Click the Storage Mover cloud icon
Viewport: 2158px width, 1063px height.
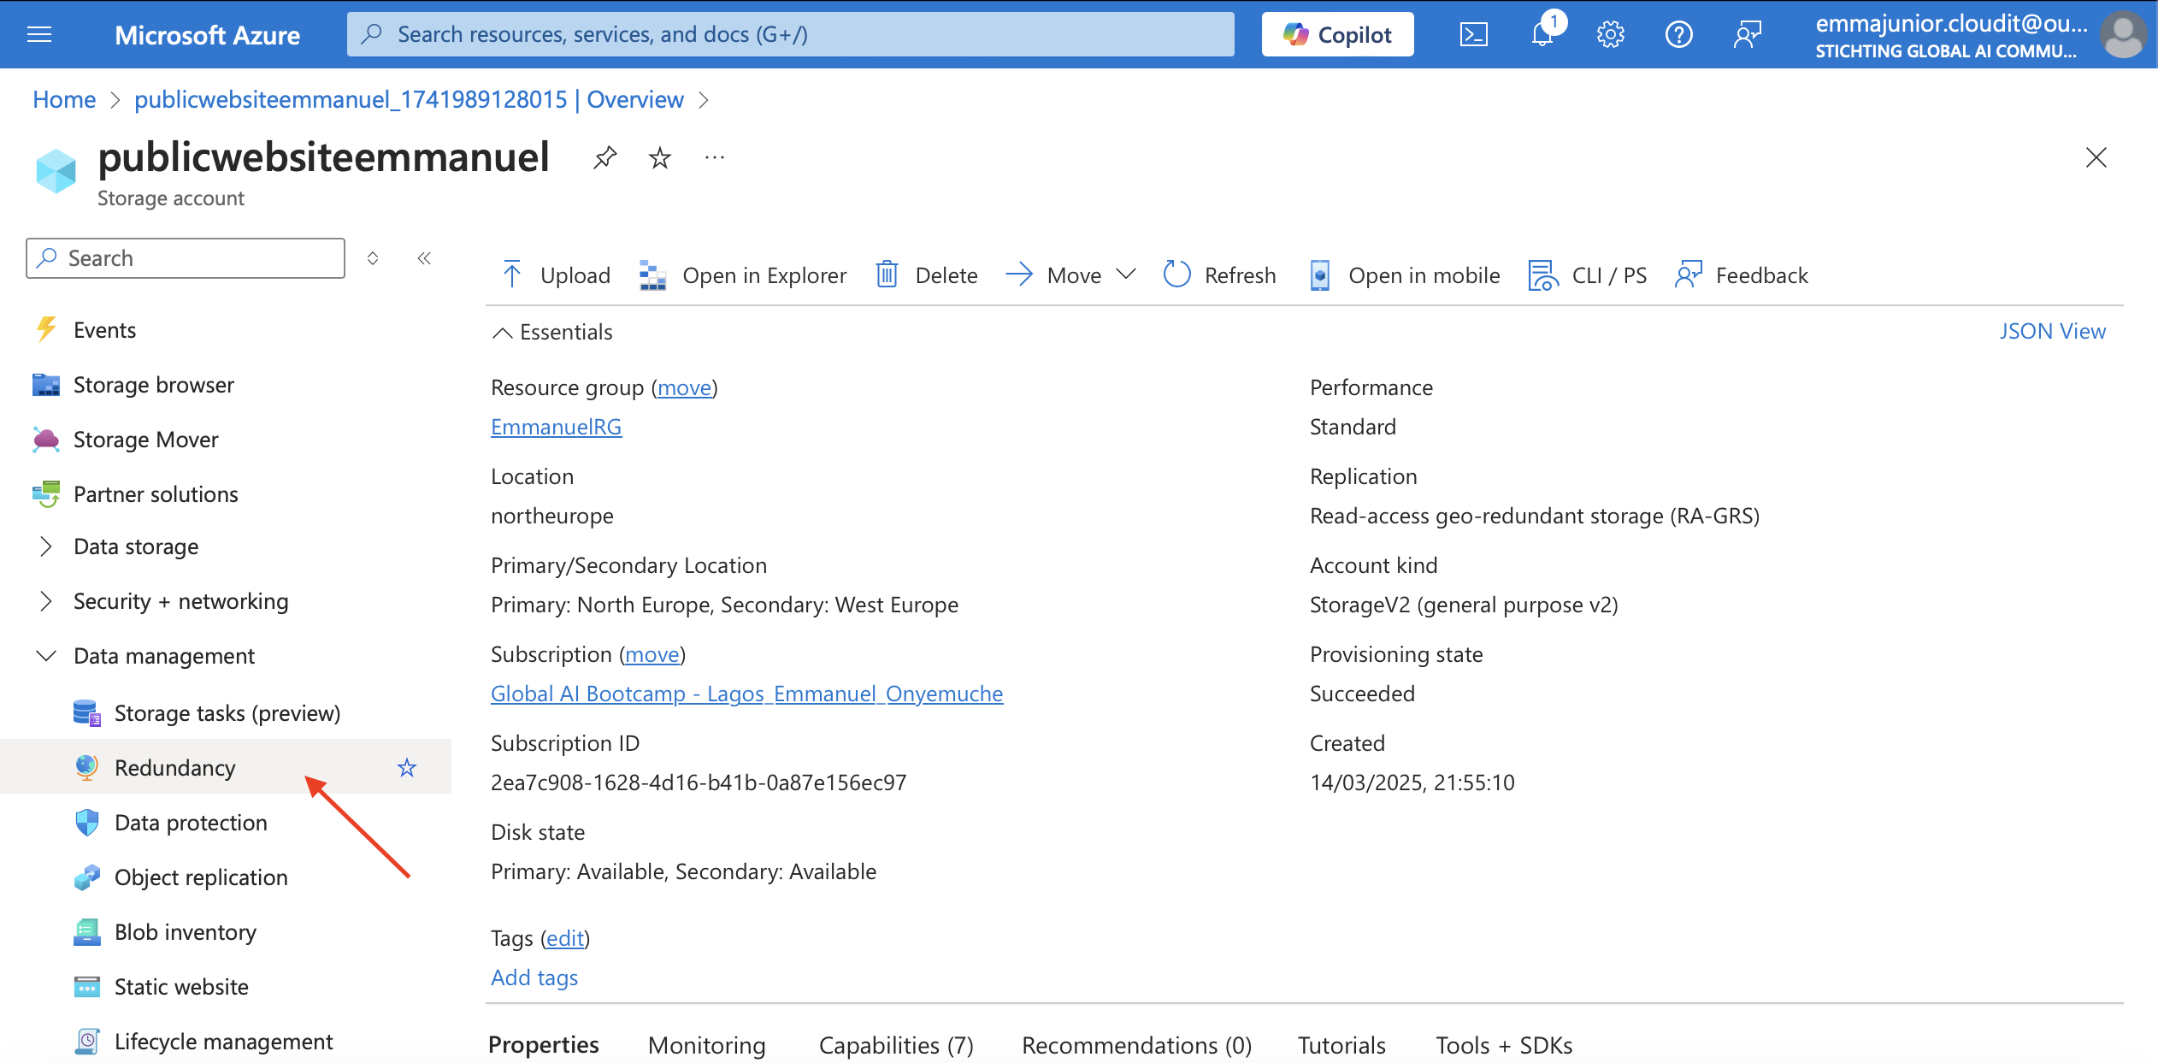tap(46, 440)
